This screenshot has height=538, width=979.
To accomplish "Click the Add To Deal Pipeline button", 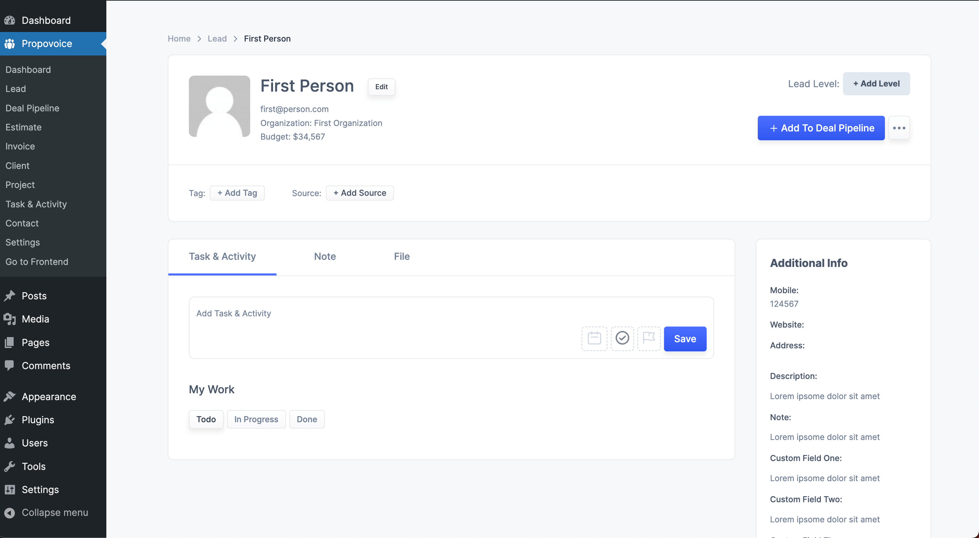I will (821, 128).
